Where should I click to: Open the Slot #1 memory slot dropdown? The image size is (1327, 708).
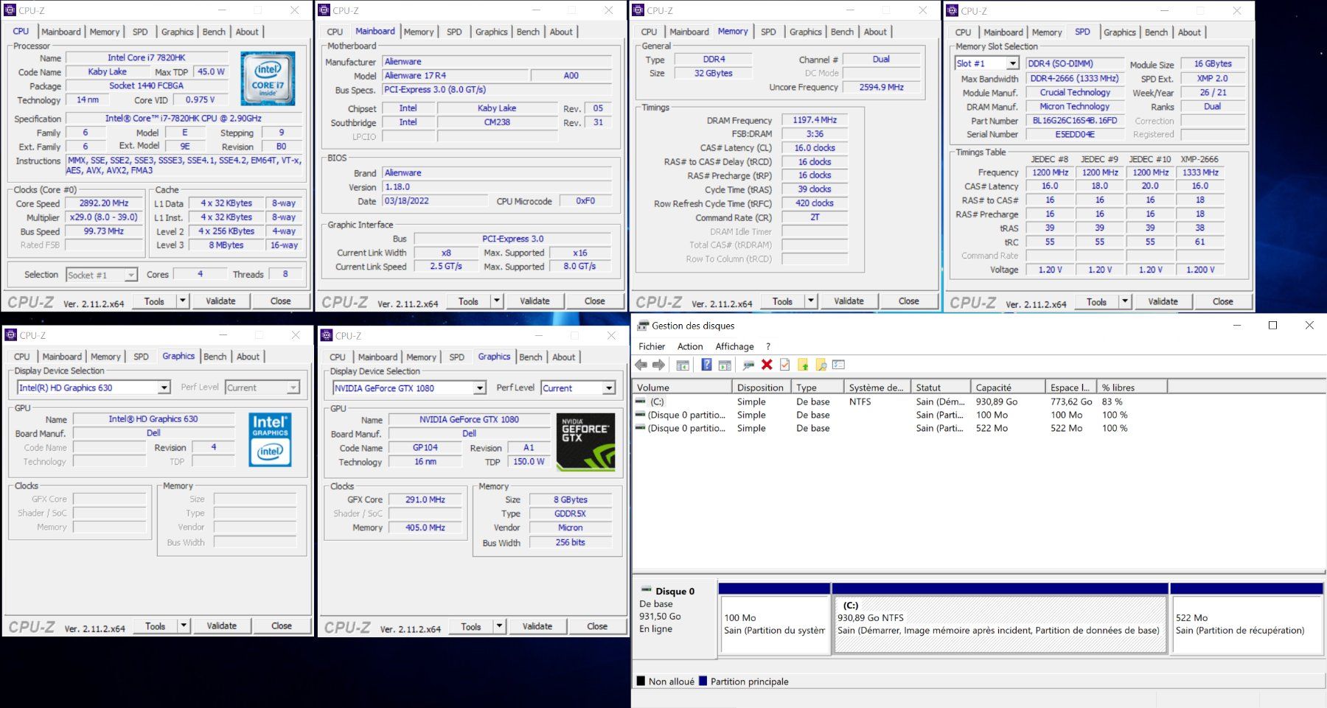[1012, 63]
